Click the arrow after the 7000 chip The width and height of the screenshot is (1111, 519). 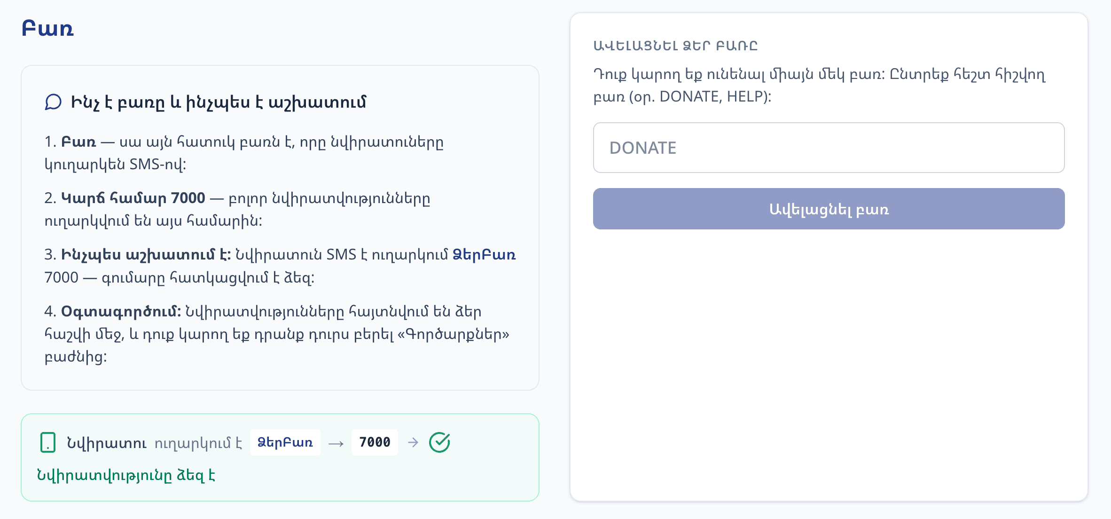(414, 441)
